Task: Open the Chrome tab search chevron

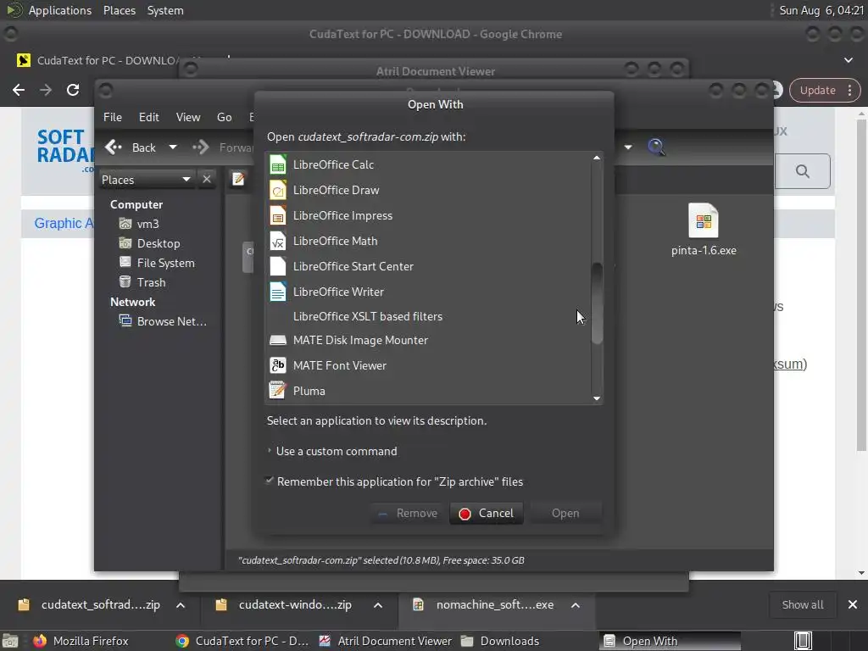Action: click(x=848, y=60)
